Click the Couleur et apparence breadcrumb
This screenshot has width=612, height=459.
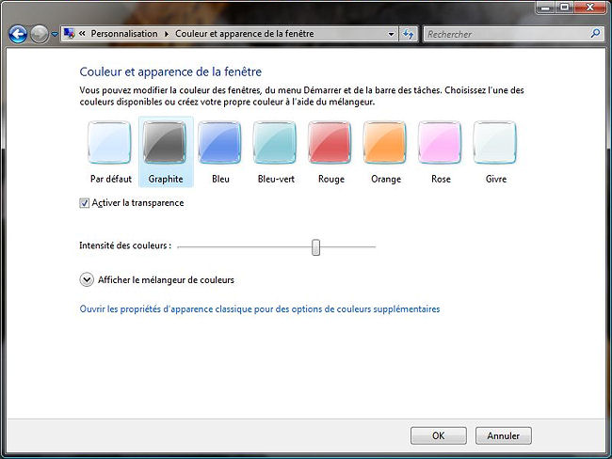(244, 34)
